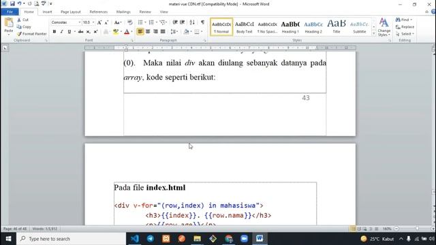Open Visual Studio Code from the taskbar
436x245 pixels.
pyautogui.click(x=135, y=239)
